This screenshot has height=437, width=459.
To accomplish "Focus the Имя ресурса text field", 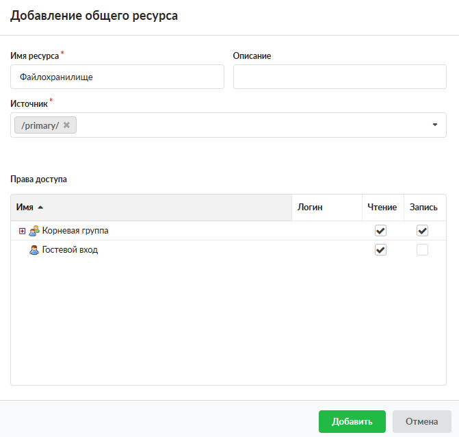I will [117, 77].
